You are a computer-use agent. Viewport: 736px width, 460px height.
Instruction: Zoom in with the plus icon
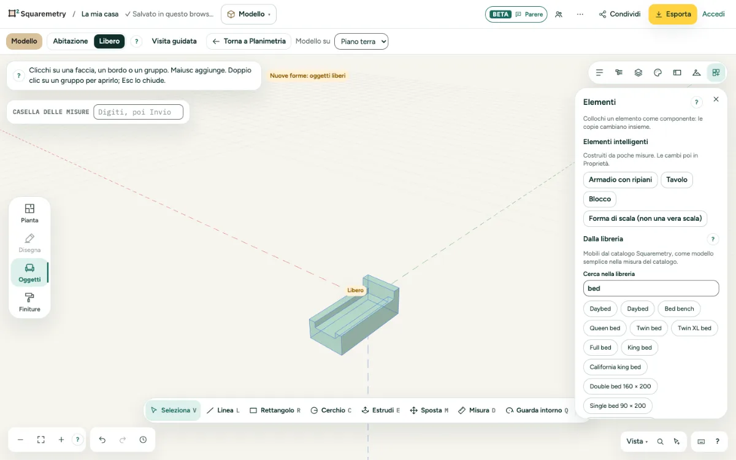tap(61, 440)
